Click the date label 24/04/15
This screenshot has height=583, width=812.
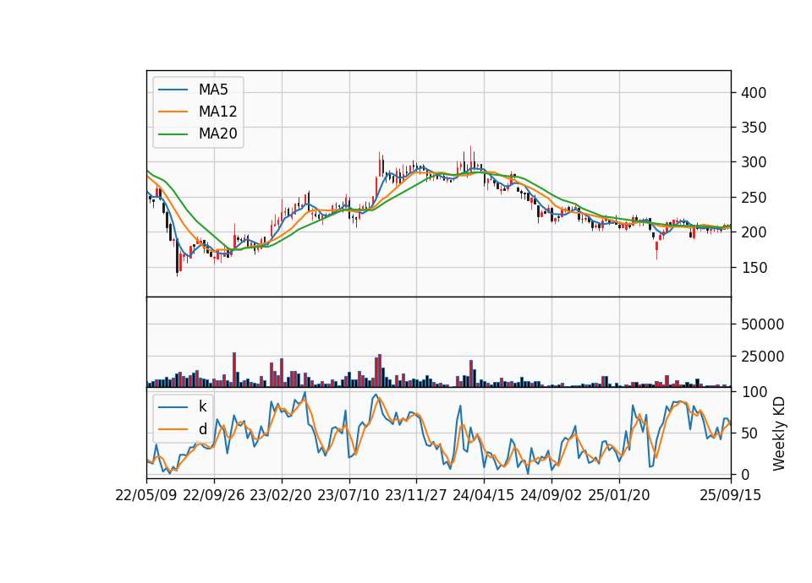coord(484,495)
